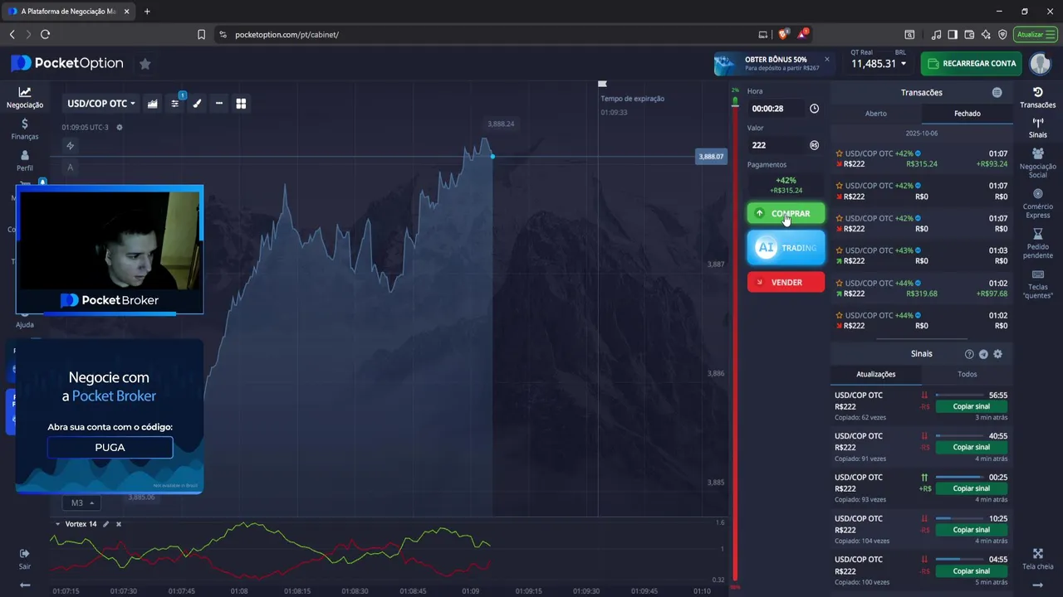Click the RECARREGAR CONTA button
1063x597 pixels.
tap(972, 64)
